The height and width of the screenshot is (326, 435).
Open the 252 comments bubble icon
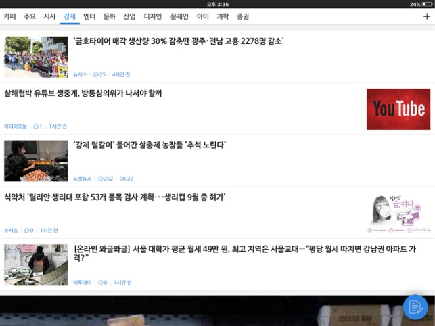click(100, 179)
